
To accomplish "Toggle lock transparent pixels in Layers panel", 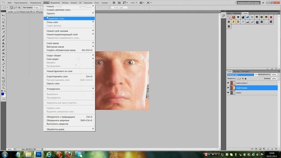I will click(x=238, y=79).
